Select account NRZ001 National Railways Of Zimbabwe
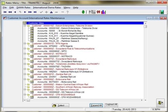 65,72
